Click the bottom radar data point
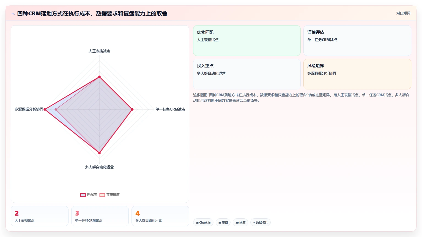The image size is (422, 237). pyautogui.click(x=99, y=153)
